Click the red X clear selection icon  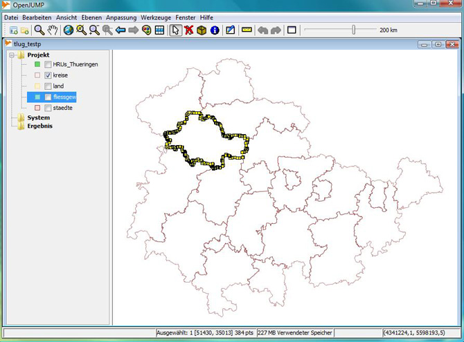click(188, 30)
